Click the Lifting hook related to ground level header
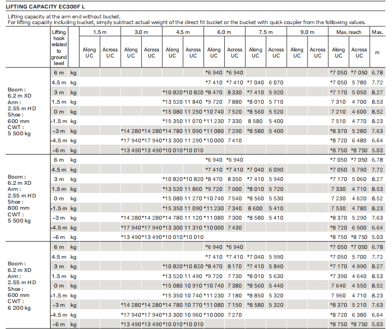Image resolution: width=392 pixels, height=329 pixels. point(59,48)
